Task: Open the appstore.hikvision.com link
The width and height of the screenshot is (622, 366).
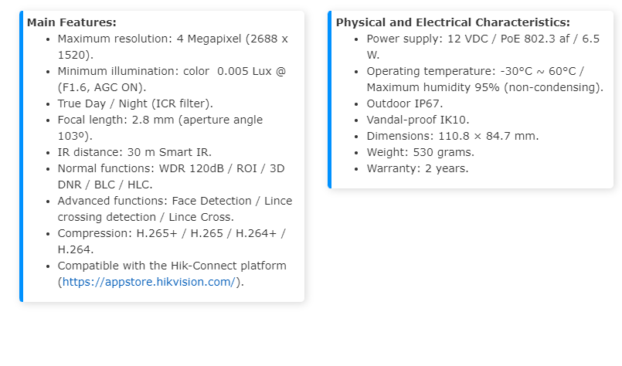Action: (x=148, y=282)
